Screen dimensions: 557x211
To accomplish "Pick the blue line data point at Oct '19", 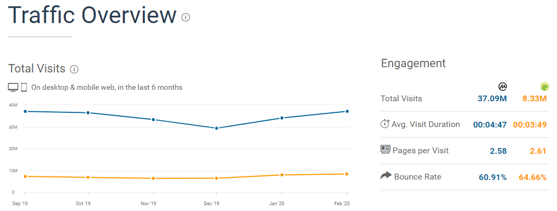I will [x=88, y=113].
